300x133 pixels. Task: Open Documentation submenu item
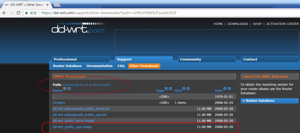pos(99,66)
